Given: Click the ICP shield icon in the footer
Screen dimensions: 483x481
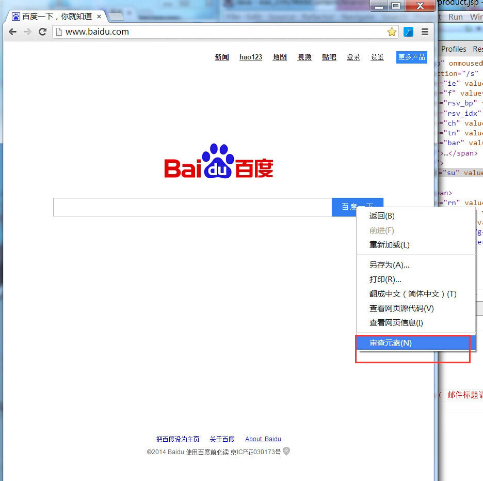Looking at the screenshot, I should coord(286,451).
